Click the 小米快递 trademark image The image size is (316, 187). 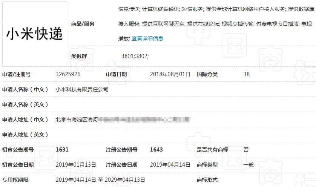35,34
